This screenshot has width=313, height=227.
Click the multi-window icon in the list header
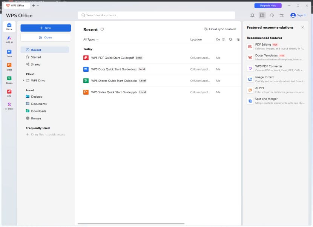(x=231, y=40)
